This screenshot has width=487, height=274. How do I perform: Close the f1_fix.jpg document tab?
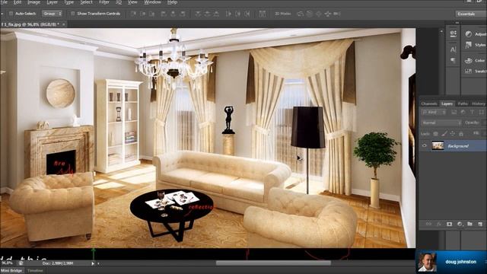point(64,24)
